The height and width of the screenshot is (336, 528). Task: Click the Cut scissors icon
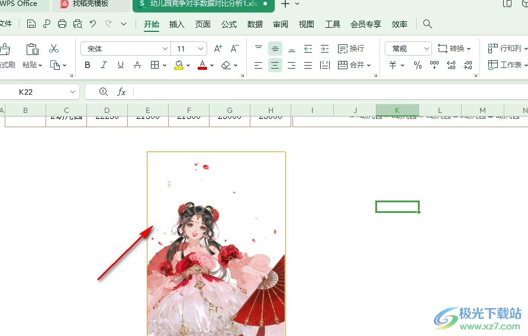pos(53,49)
